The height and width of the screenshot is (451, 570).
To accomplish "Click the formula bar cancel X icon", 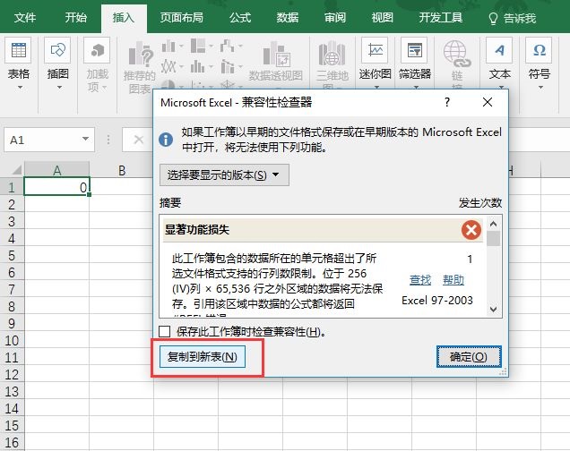I will tap(138, 140).
